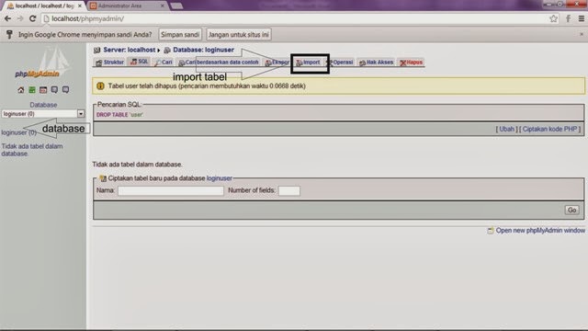The width and height of the screenshot is (588, 331).
Task: Close the localhost phpMyAdmin browser tab
Action: pos(80,6)
